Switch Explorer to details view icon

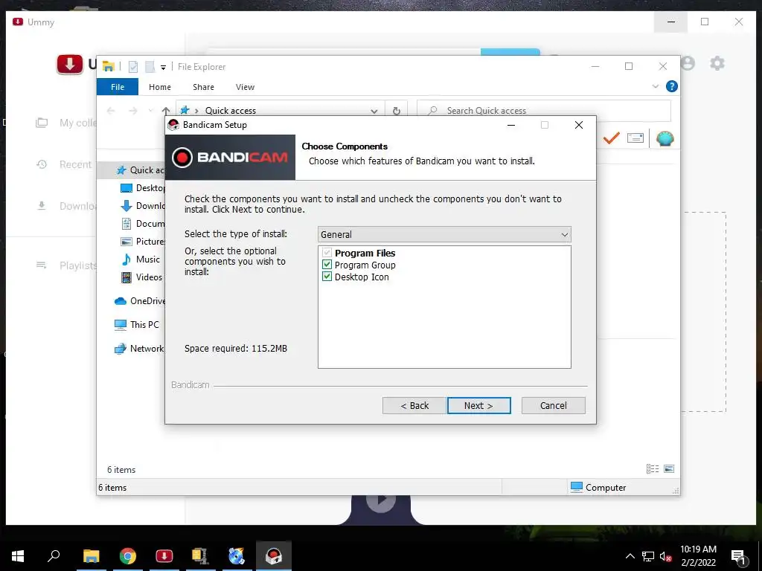point(652,468)
